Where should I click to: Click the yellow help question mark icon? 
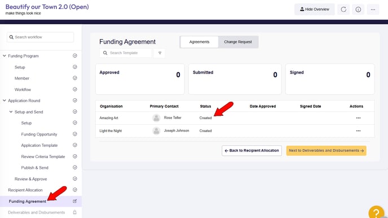click(376, 212)
